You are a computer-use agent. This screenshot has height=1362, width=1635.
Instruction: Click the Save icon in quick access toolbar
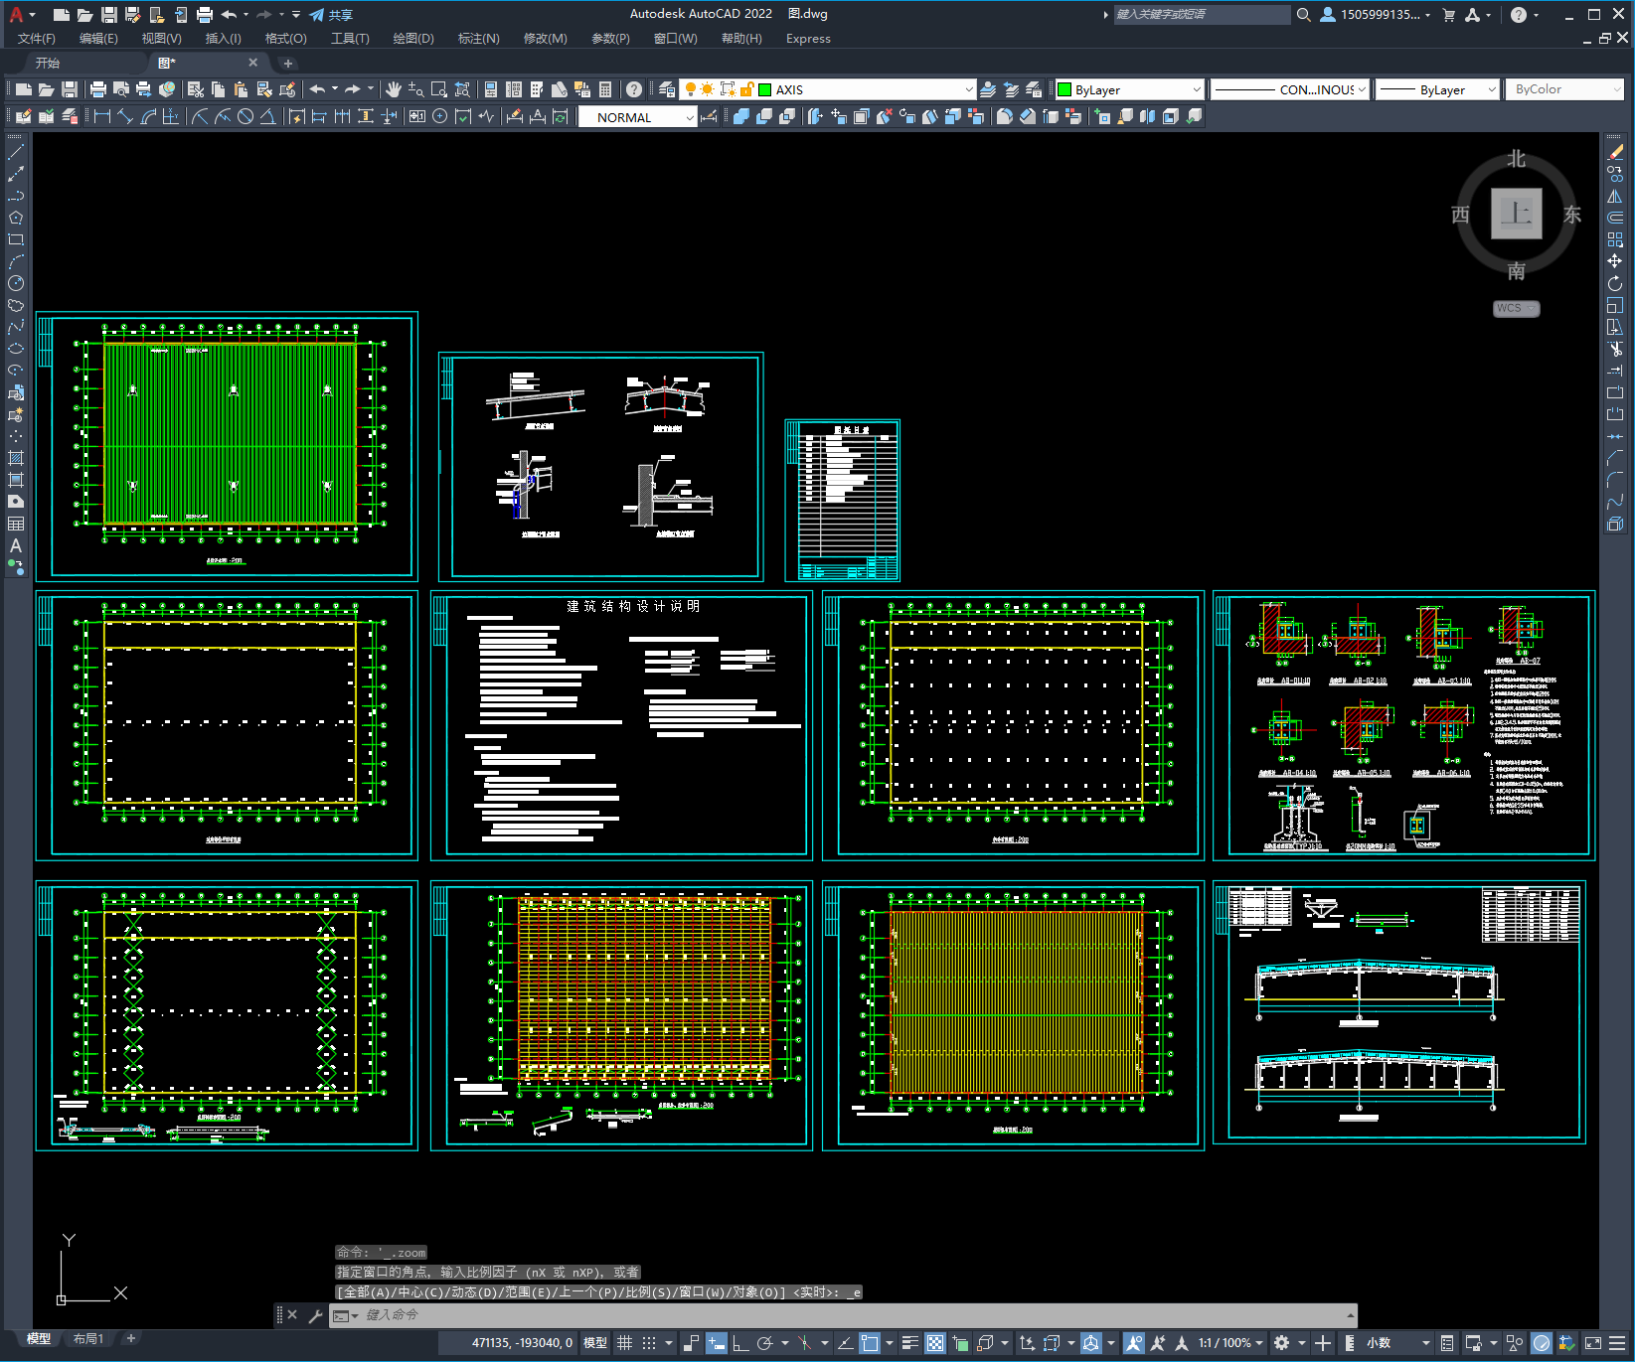click(109, 14)
